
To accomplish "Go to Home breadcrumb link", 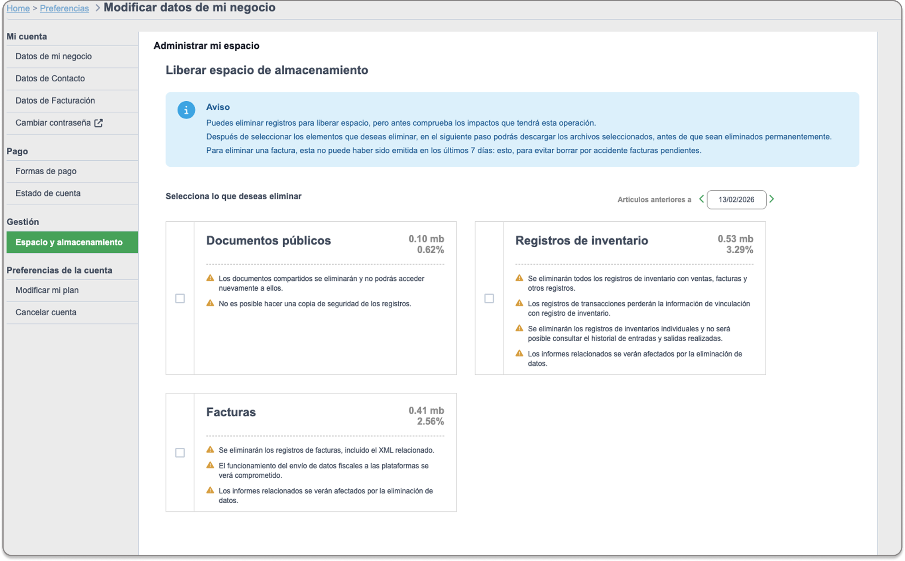I will point(18,8).
